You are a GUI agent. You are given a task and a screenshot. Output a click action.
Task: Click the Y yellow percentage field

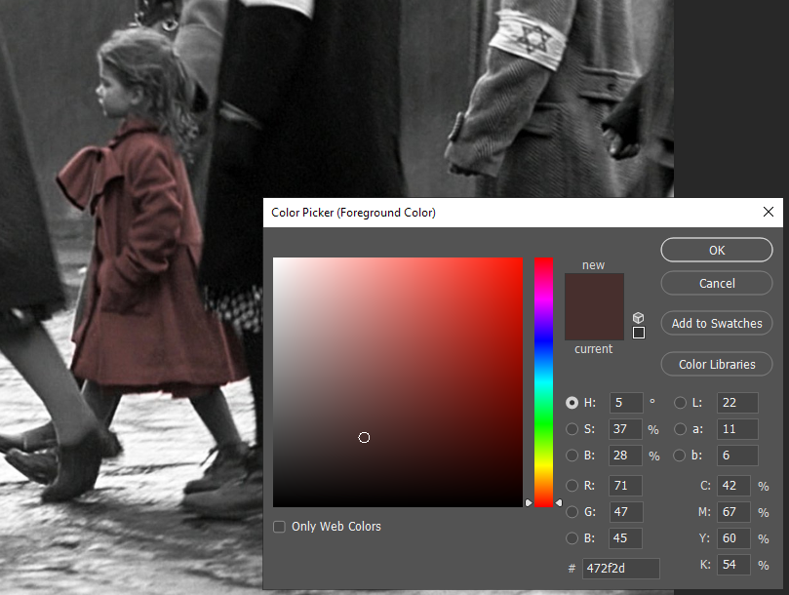(x=734, y=538)
